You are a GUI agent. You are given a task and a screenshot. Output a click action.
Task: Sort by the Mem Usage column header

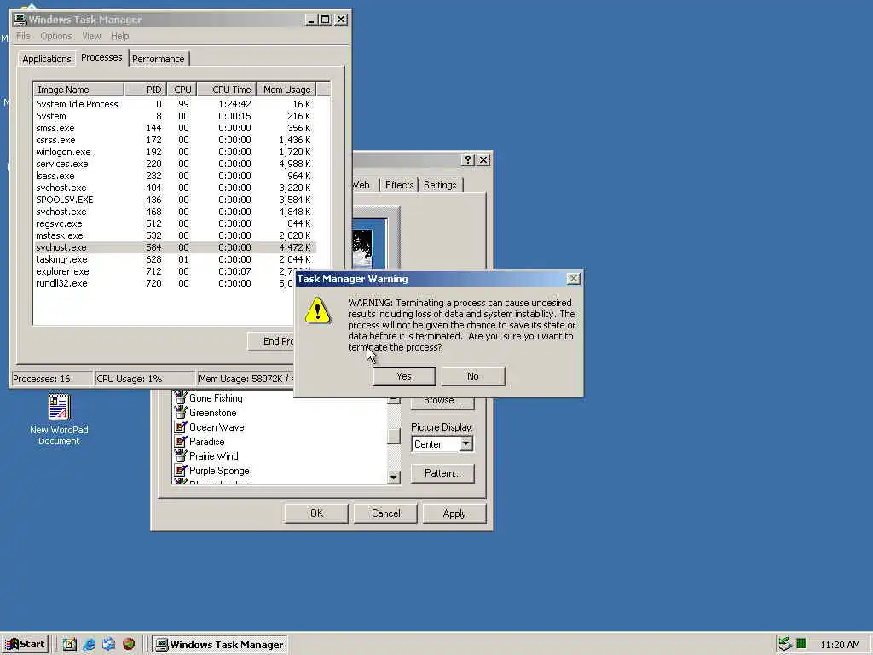point(286,89)
